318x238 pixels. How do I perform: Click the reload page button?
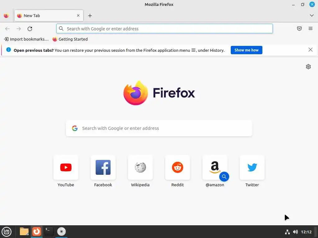click(30, 29)
